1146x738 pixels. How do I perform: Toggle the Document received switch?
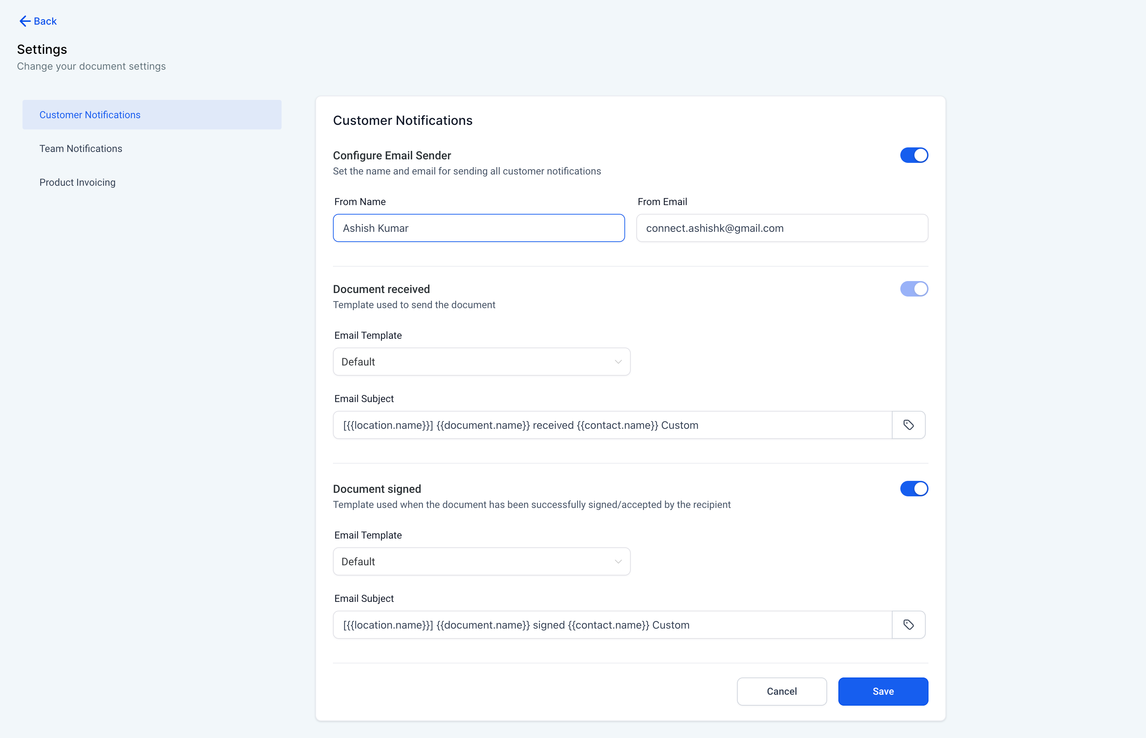(913, 289)
